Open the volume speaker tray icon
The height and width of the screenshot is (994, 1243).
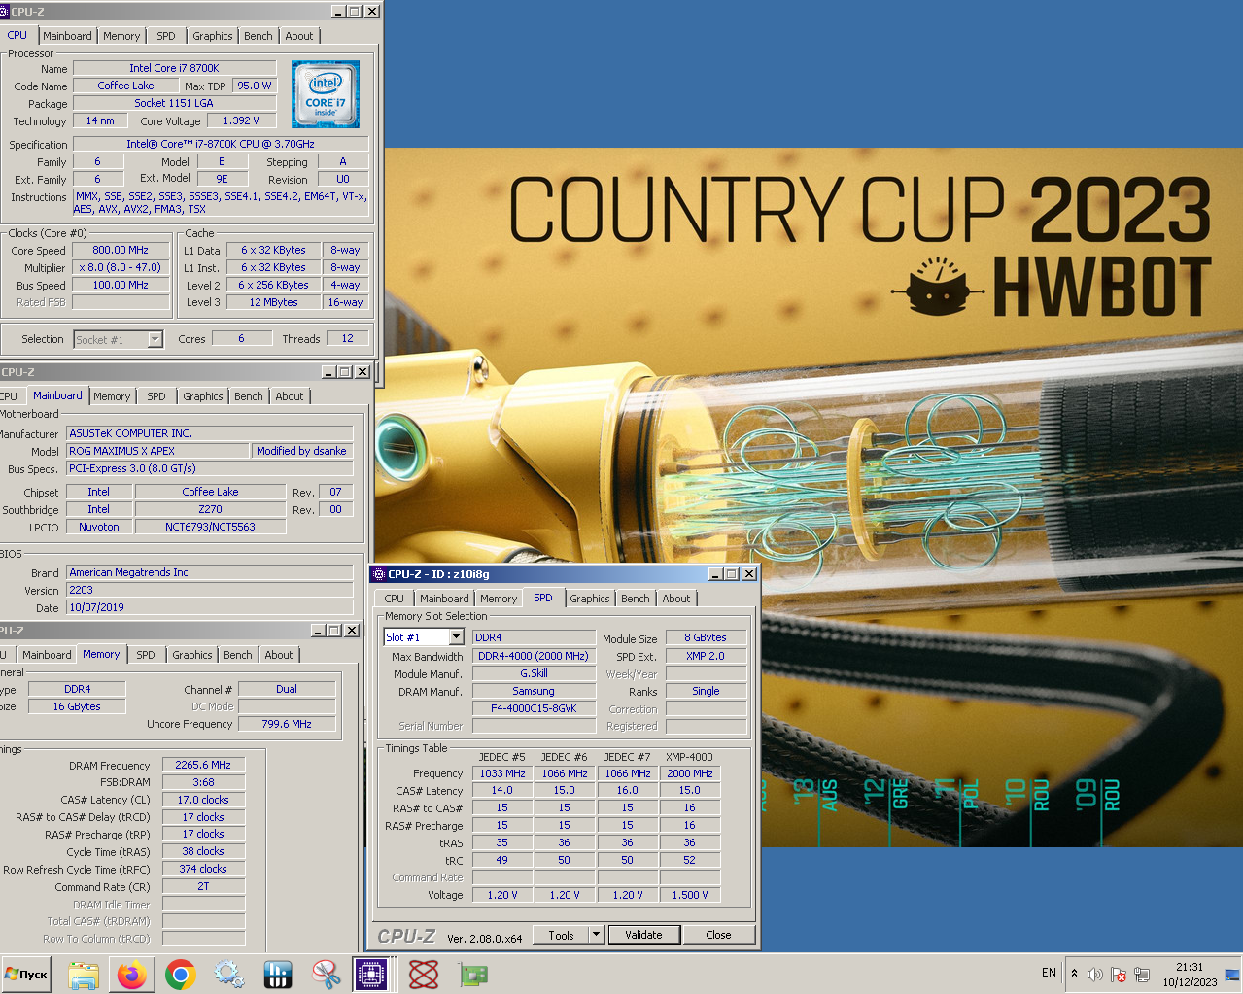click(1095, 974)
